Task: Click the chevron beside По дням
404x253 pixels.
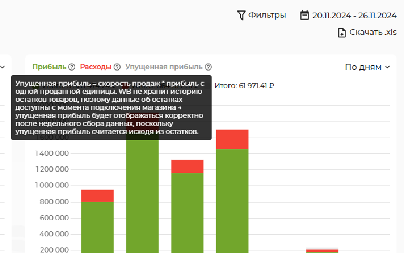Action: pyautogui.click(x=387, y=68)
